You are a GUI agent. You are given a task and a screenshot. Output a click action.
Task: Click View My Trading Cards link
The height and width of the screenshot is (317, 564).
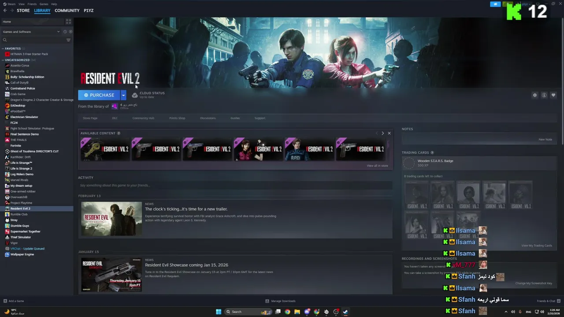click(536, 246)
